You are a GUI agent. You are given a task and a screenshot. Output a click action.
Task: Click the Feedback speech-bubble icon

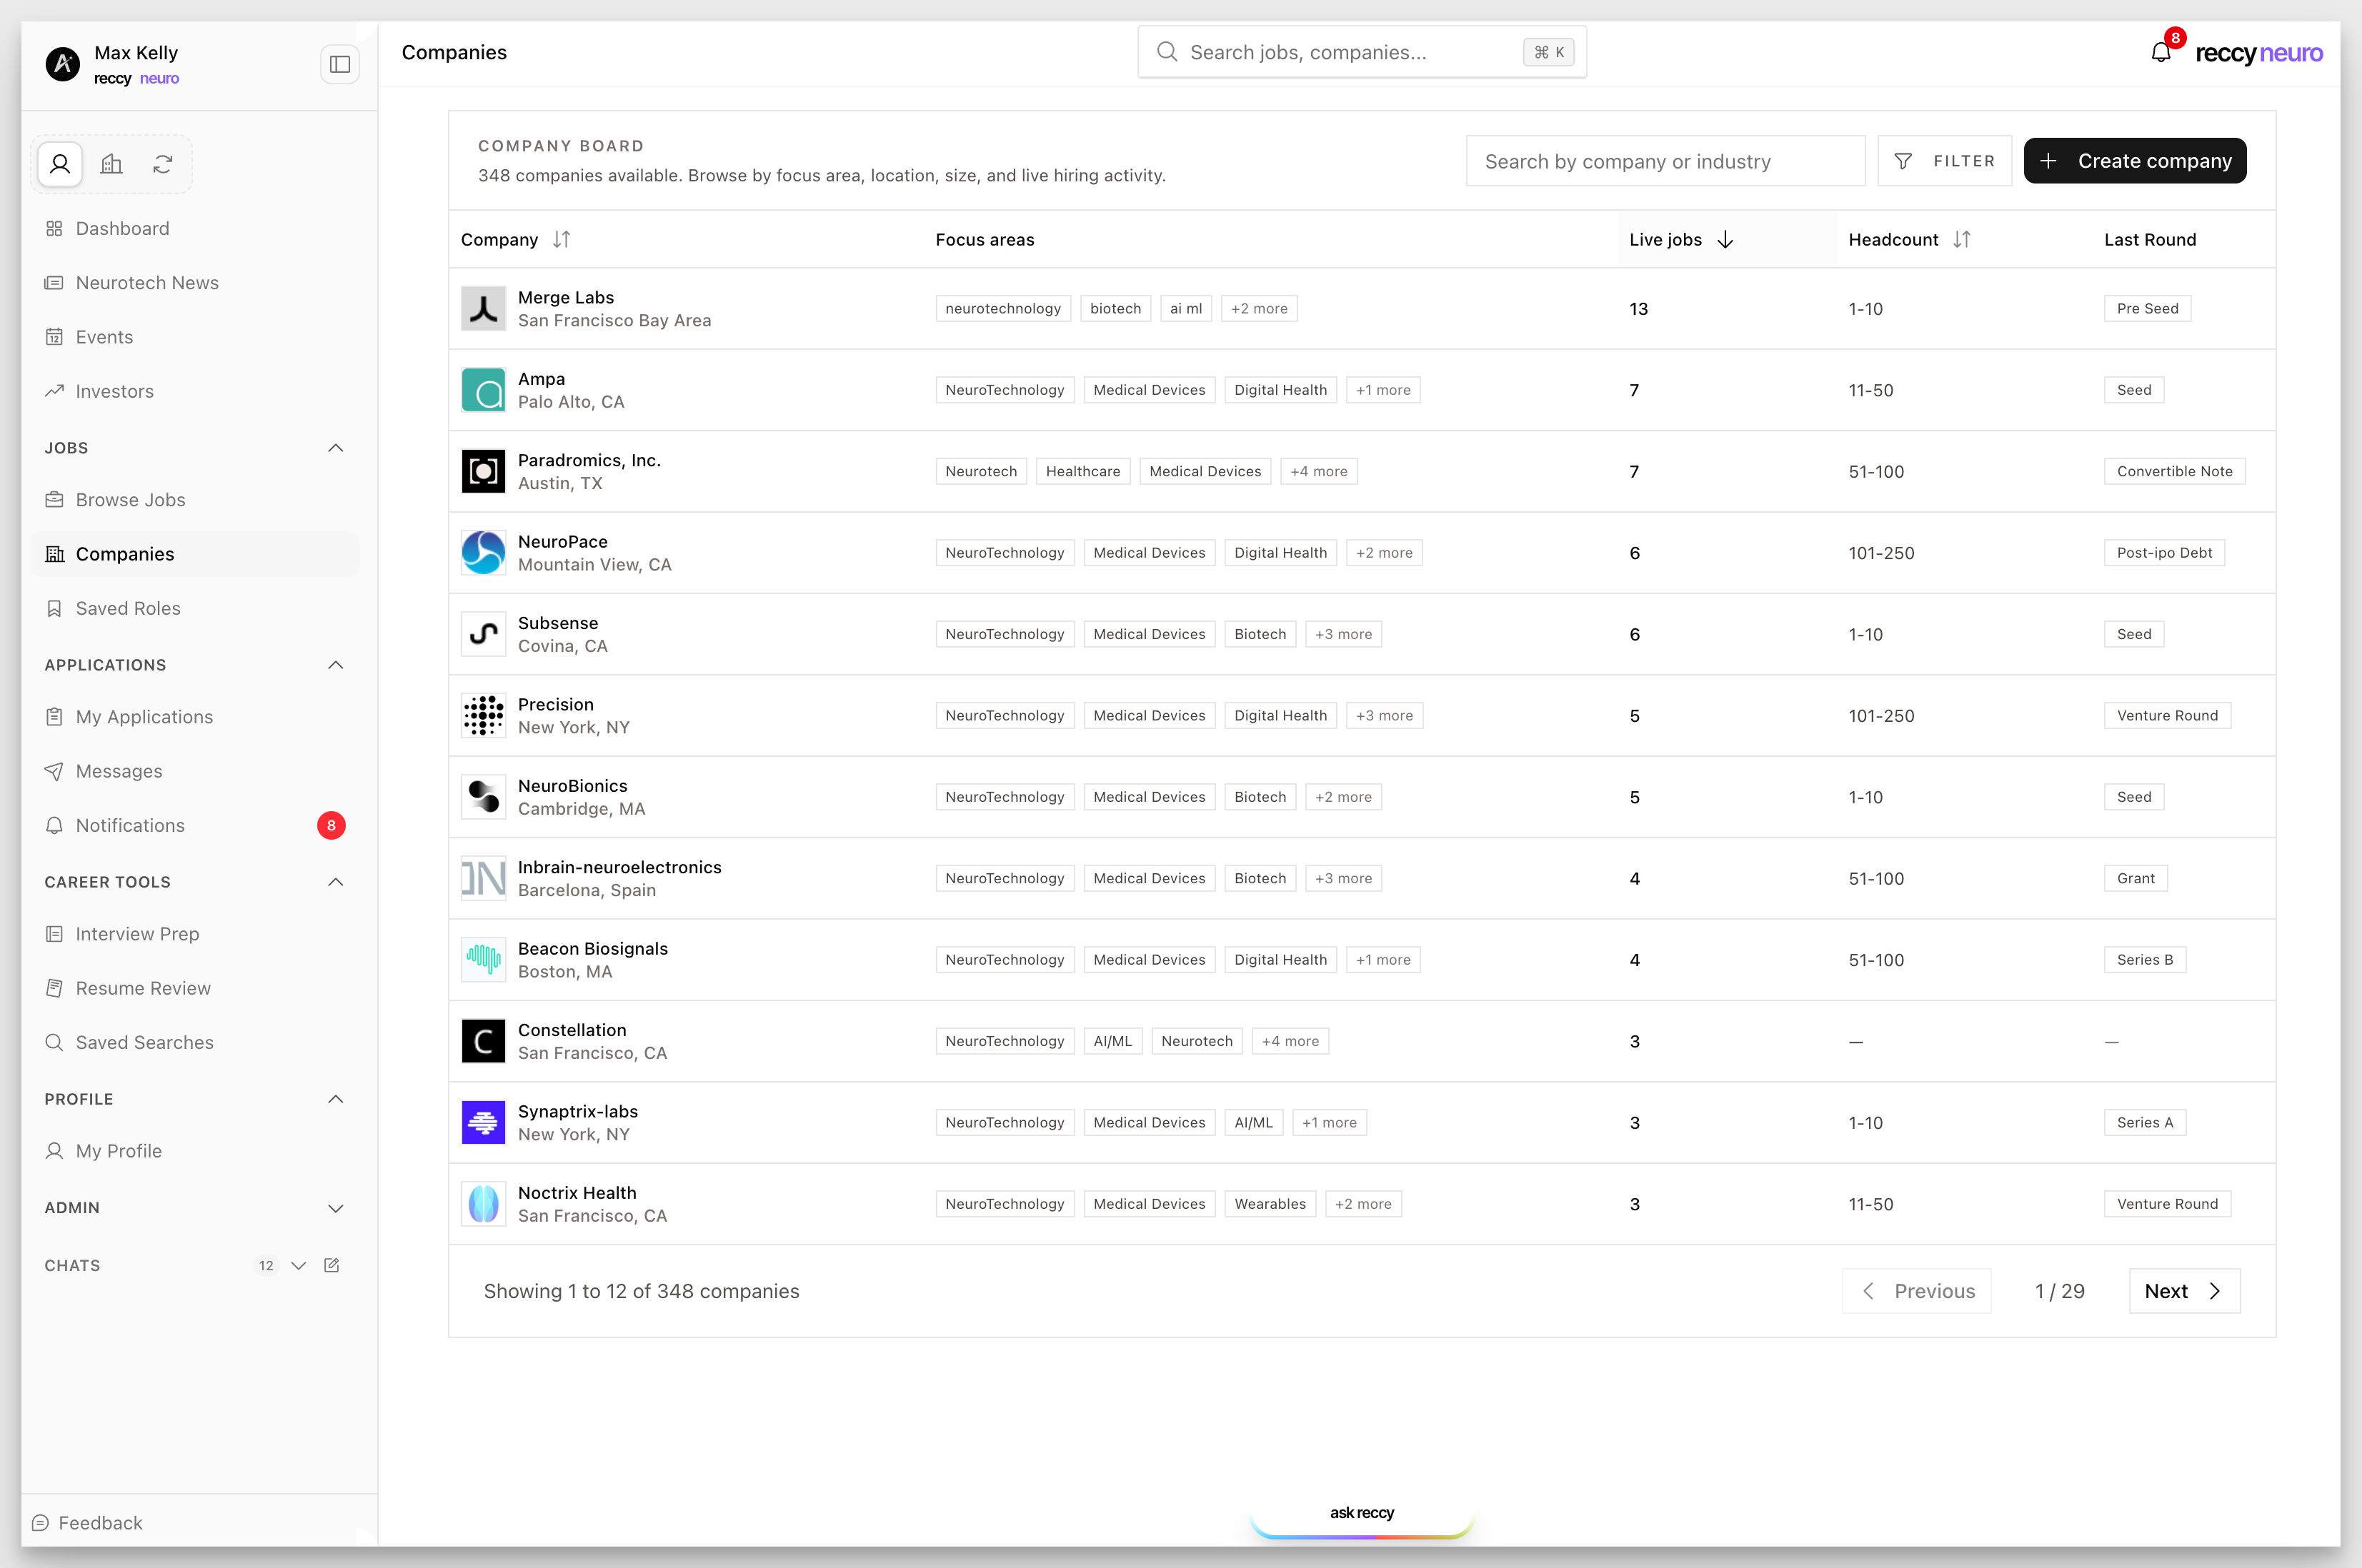pyautogui.click(x=40, y=1522)
